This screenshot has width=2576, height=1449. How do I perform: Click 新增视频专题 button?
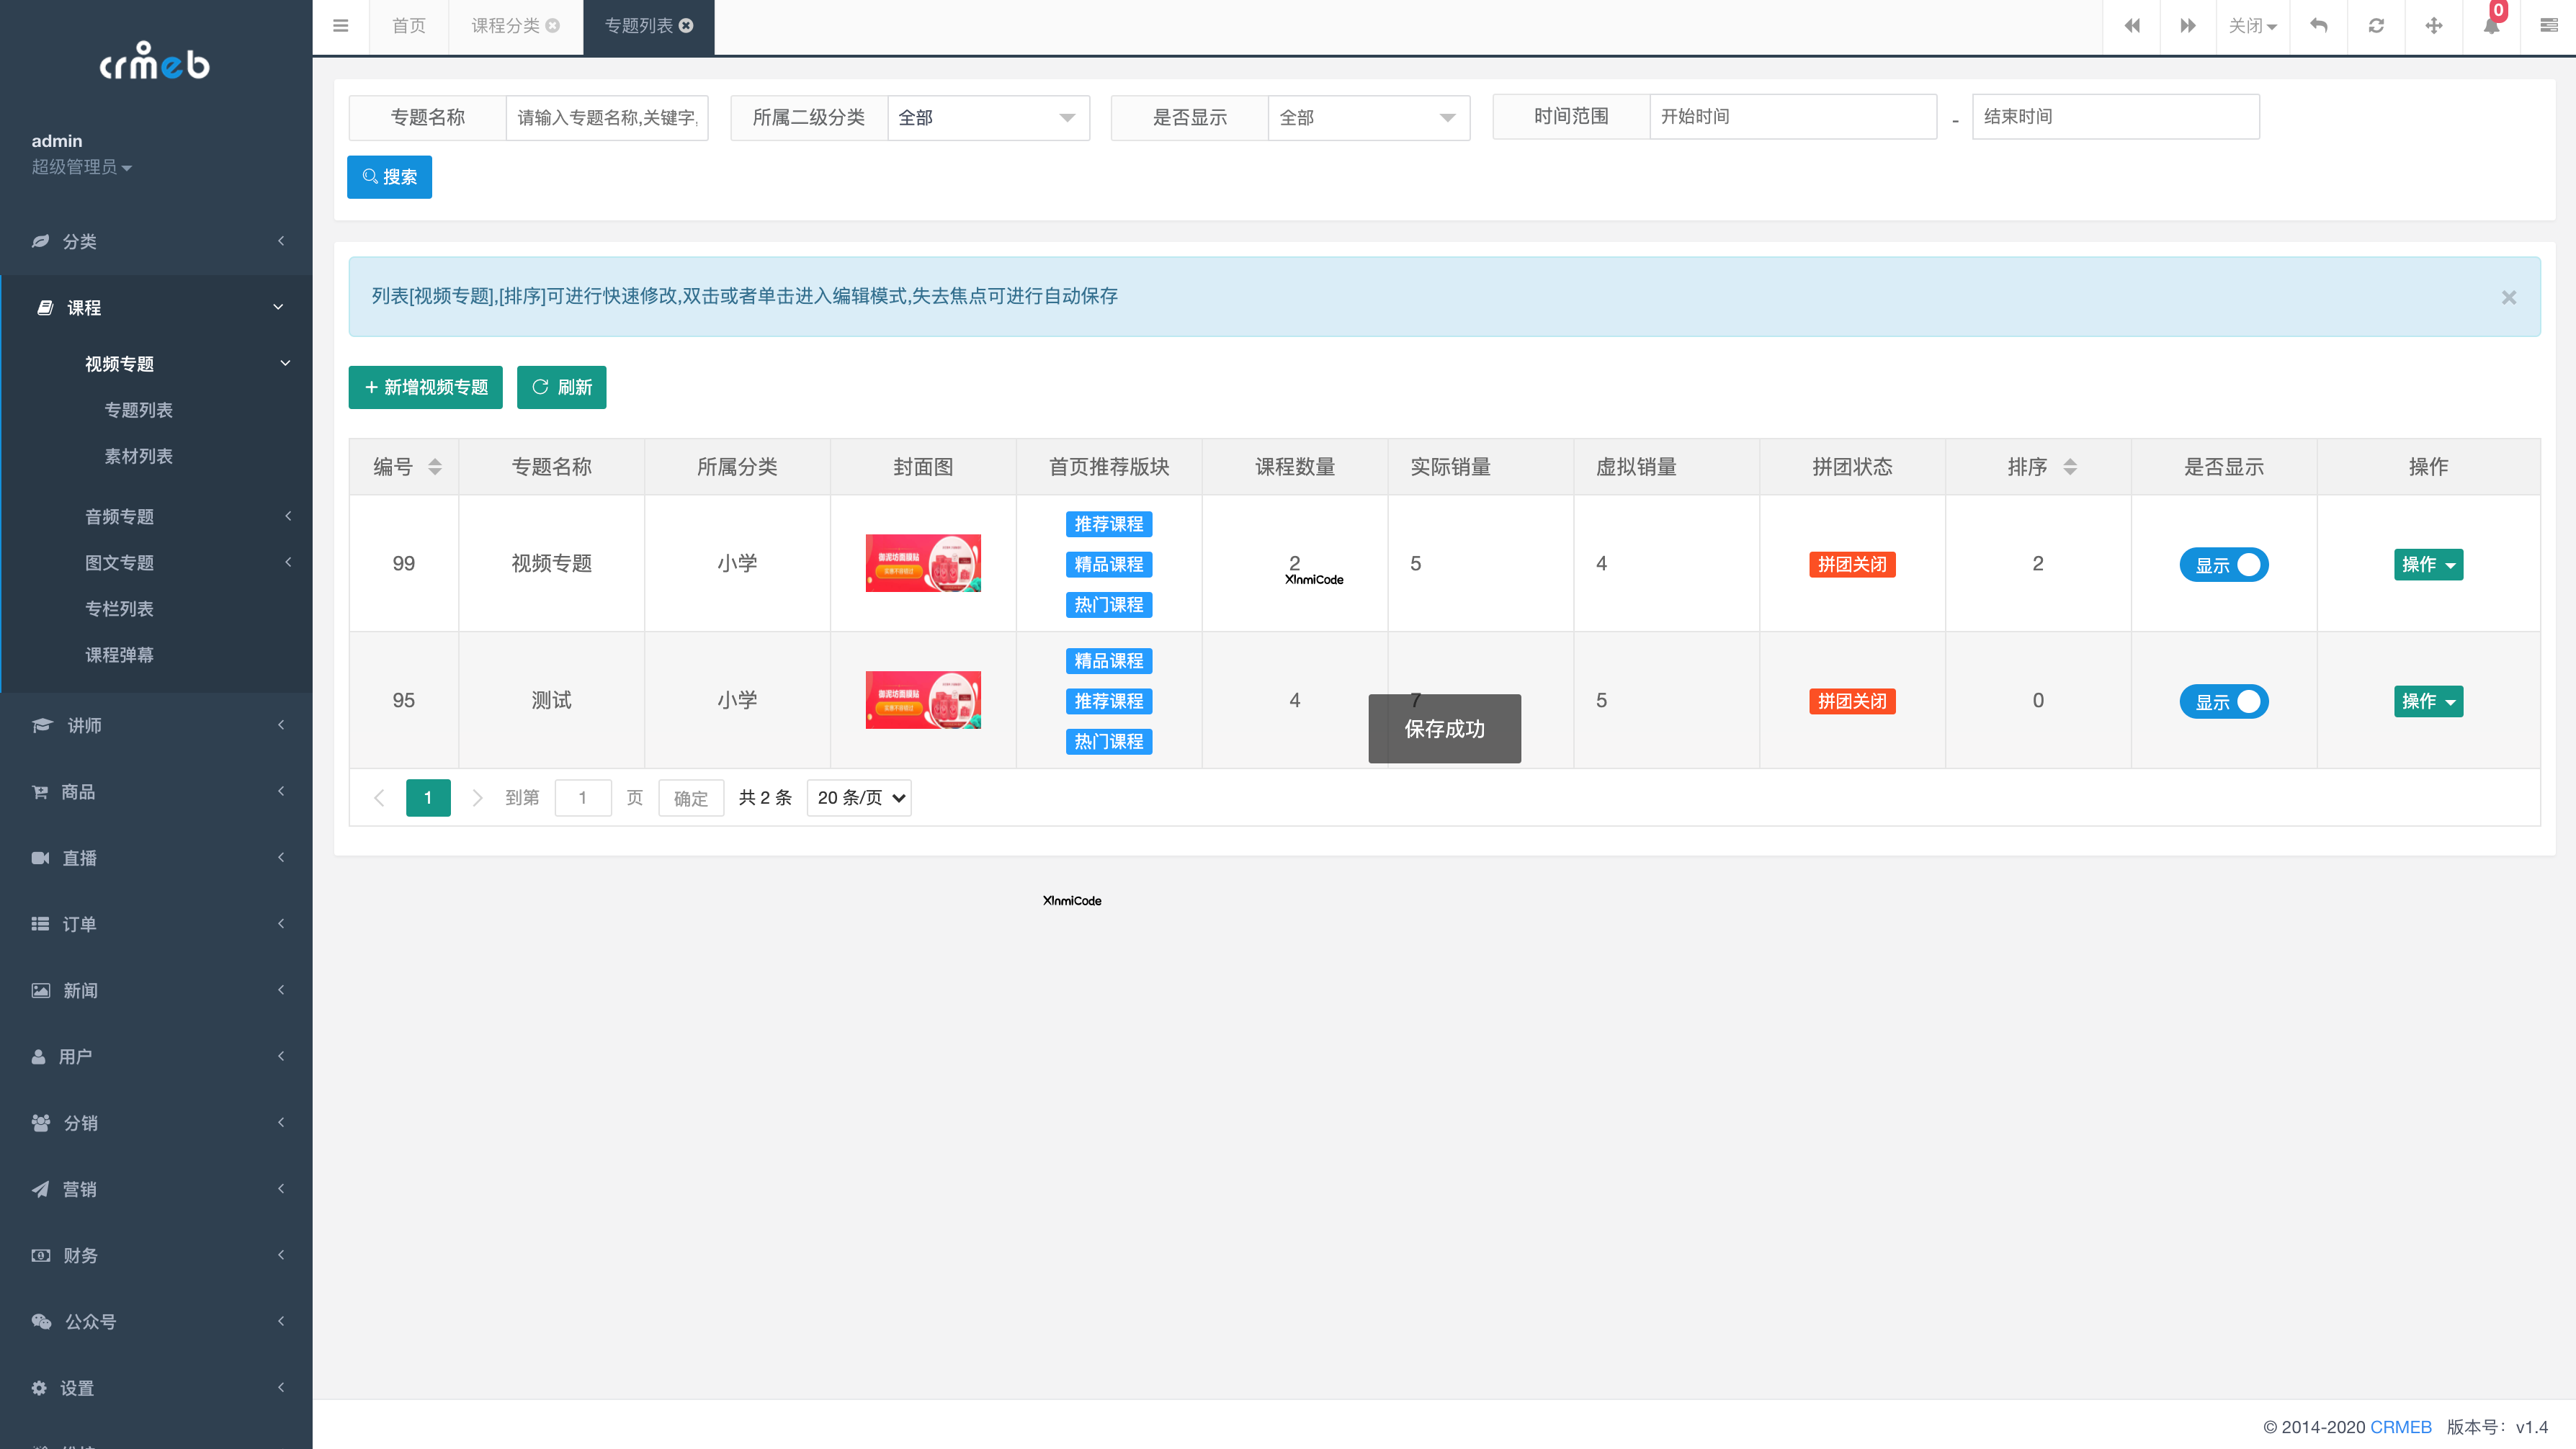point(425,388)
